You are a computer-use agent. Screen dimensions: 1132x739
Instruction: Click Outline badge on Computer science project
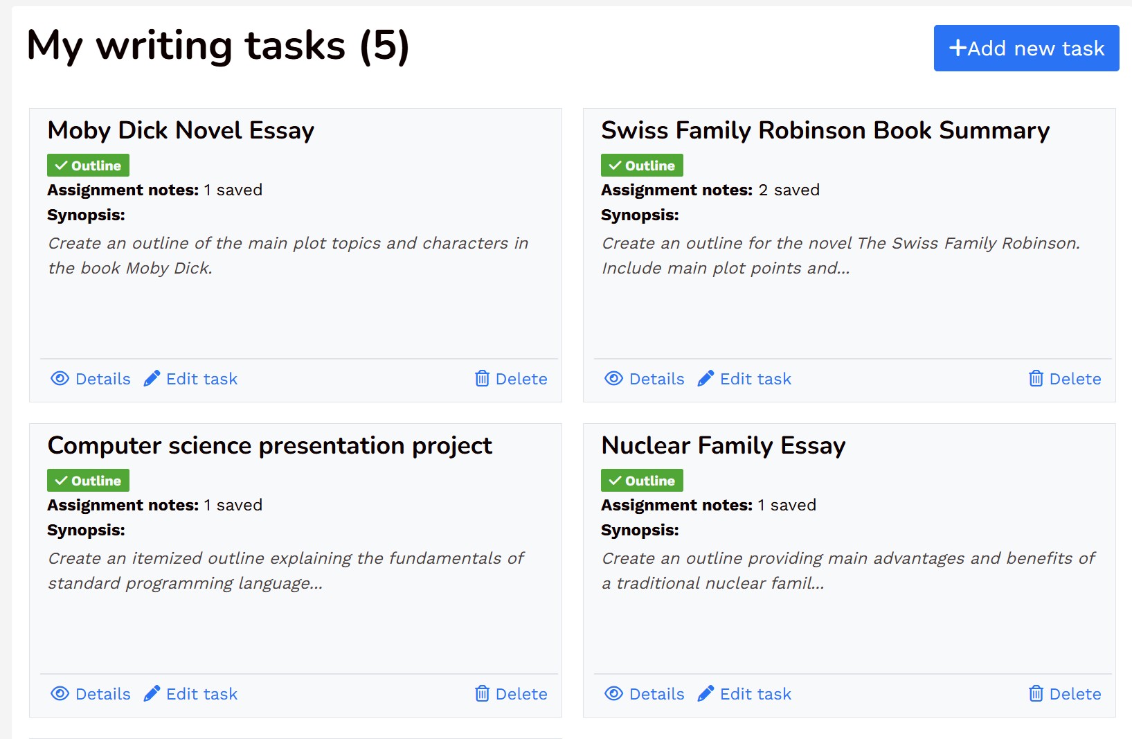(x=88, y=481)
